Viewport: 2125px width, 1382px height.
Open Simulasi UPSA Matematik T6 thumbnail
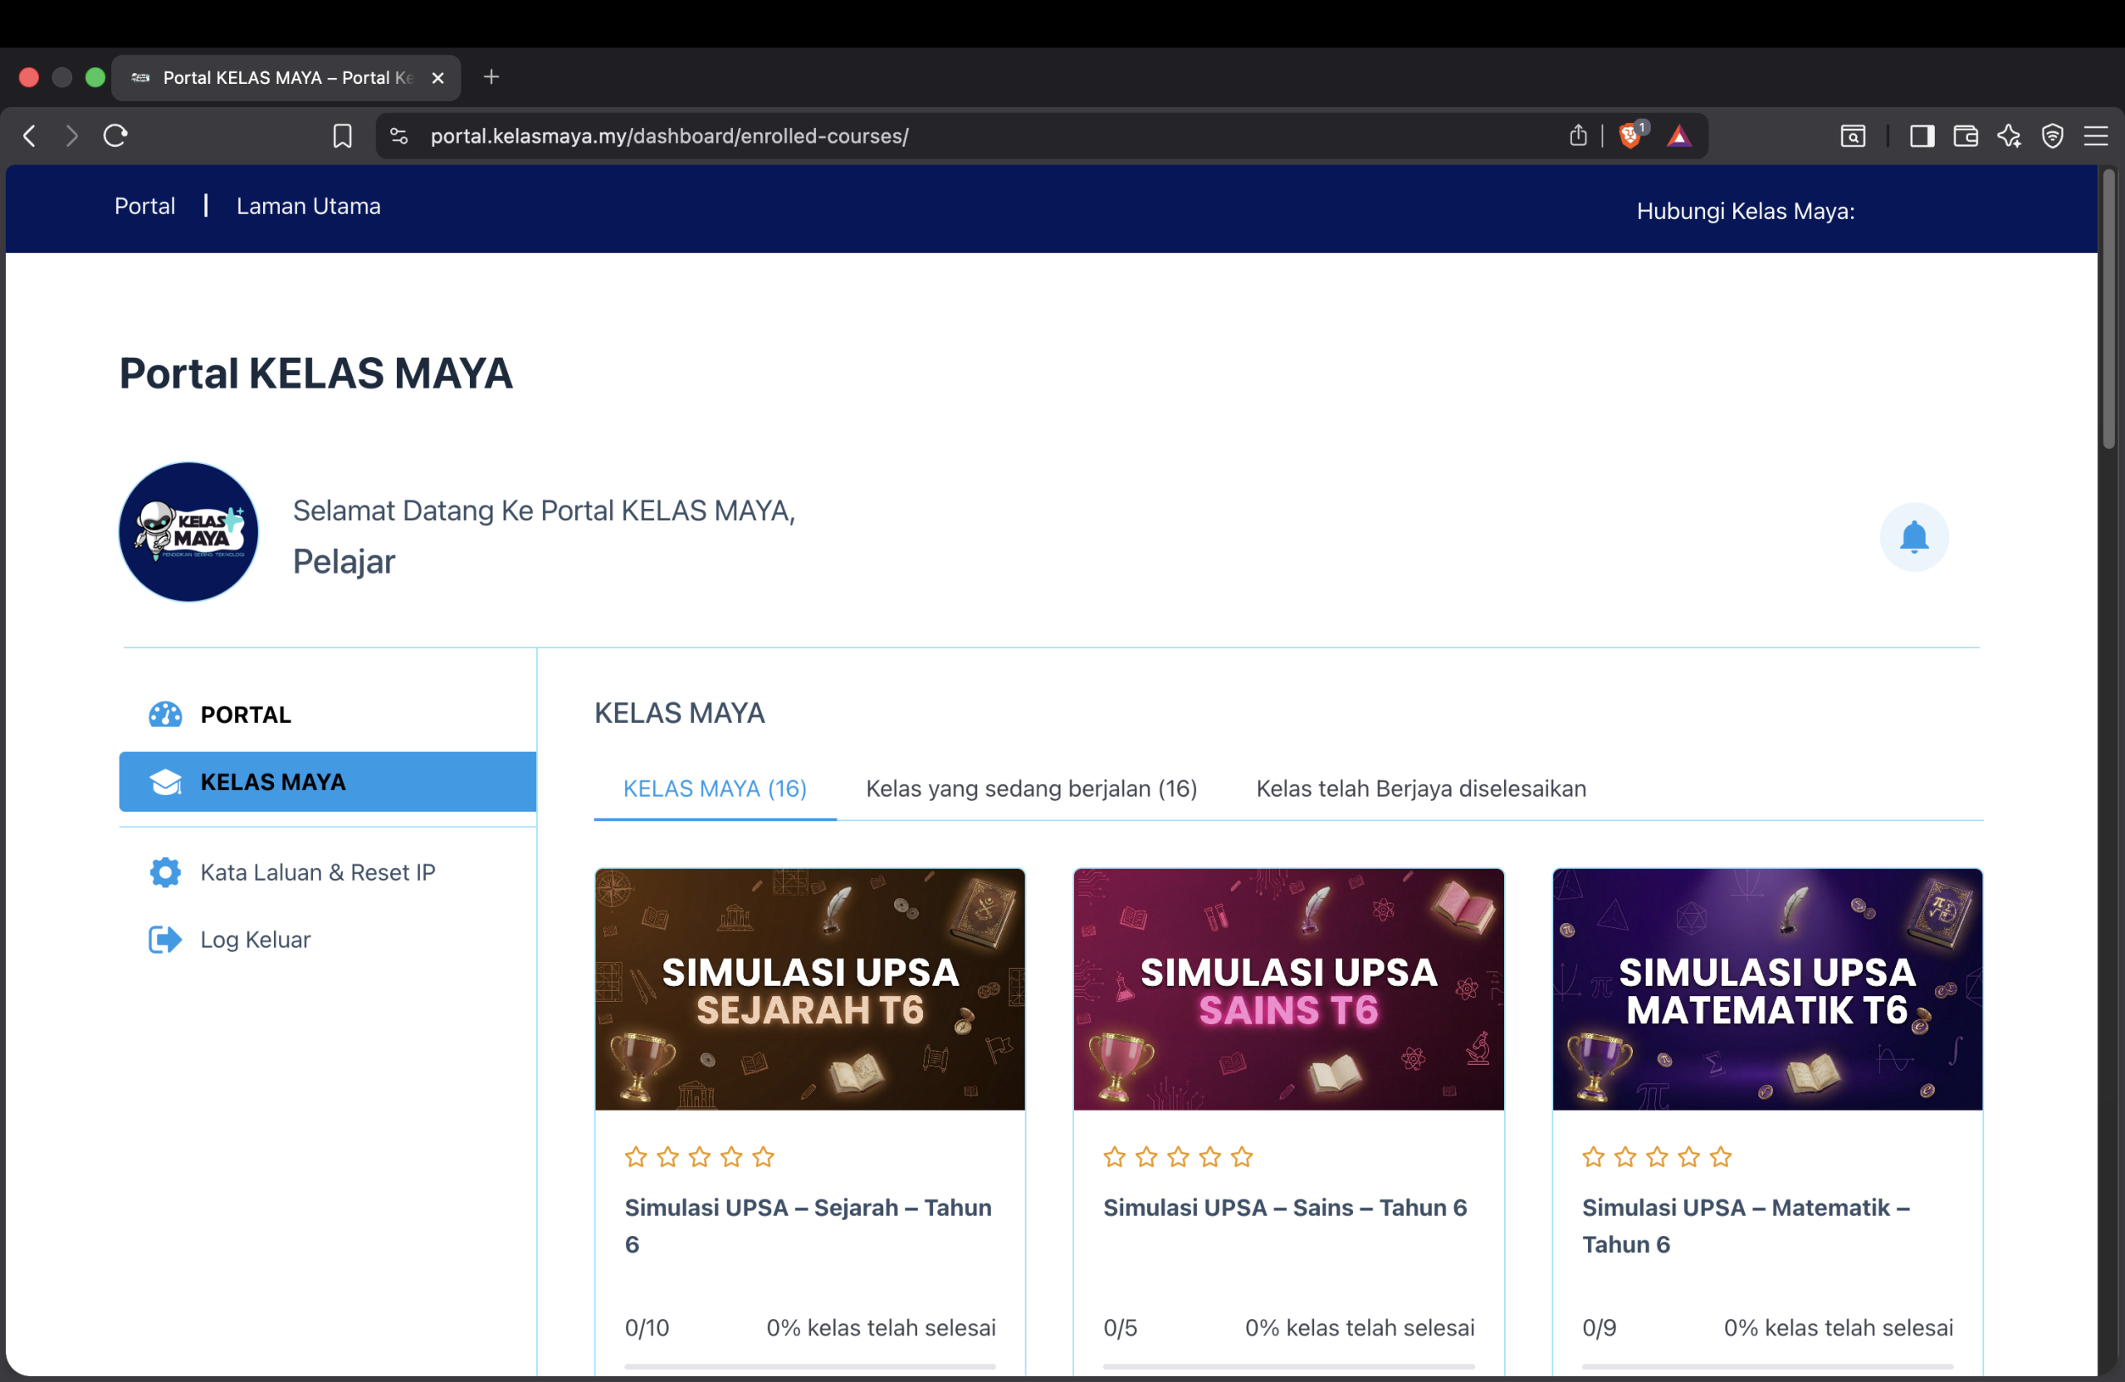click(x=1767, y=989)
